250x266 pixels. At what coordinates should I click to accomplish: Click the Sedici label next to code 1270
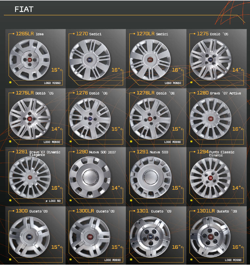95,34
